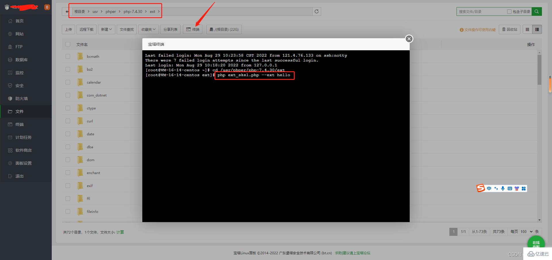Open FTP section in sidebar
The image size is (552, 260).
click(x=19, y=47)
